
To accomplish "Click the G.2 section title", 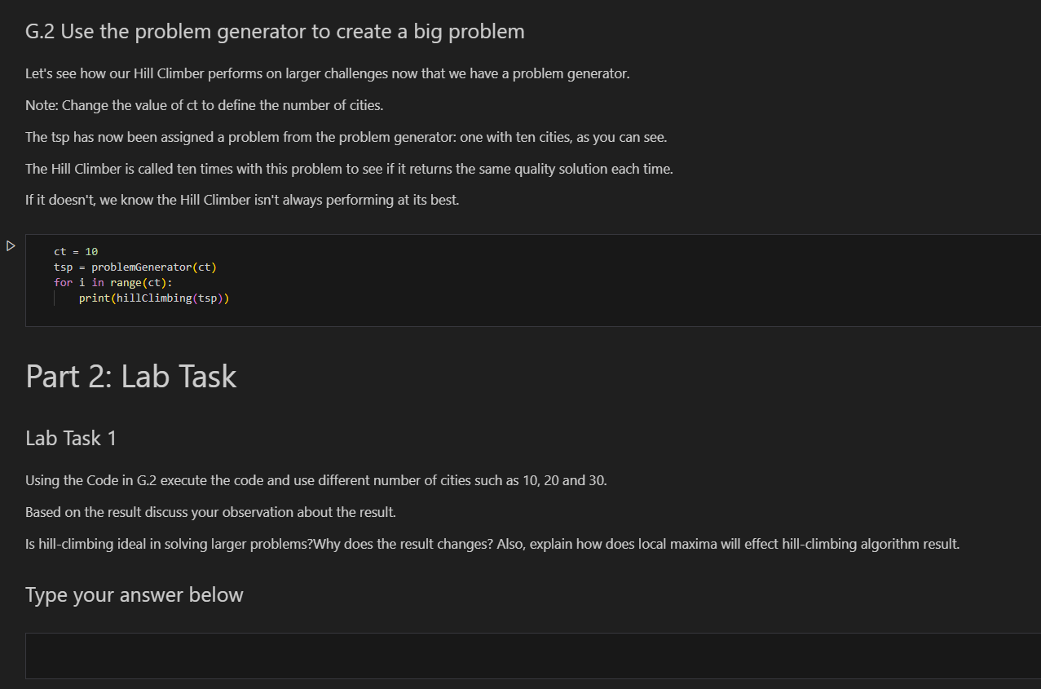I will (x=275, y=31).
